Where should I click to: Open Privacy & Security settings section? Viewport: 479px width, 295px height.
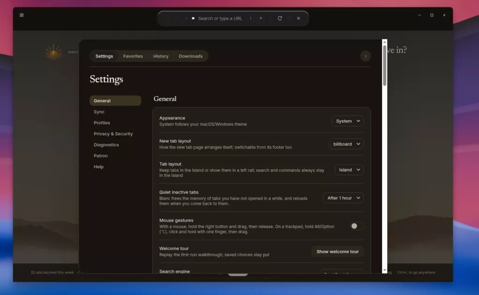tap(115, 134)
